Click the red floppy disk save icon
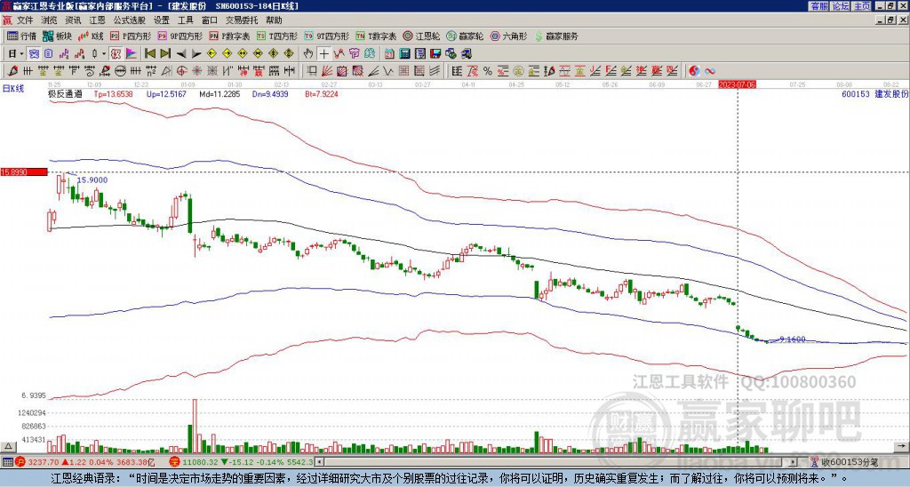Viewport: 910px width, 487px height. [435, 54]
